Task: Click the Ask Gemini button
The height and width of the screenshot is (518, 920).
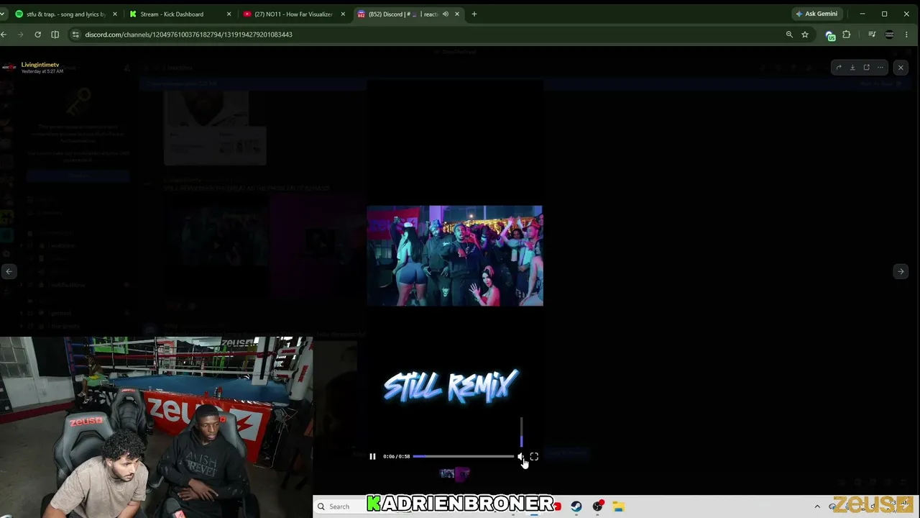Action: (x=816, y=14)
